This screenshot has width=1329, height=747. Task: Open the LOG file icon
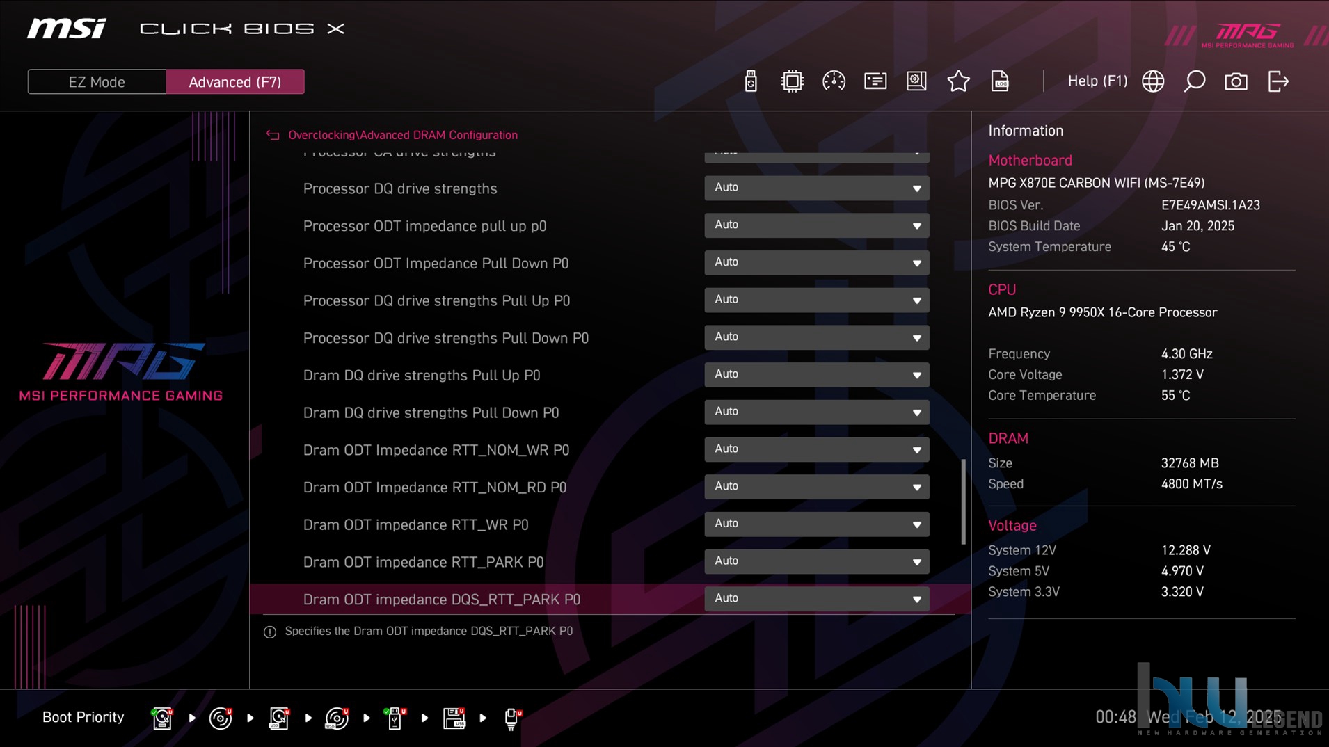[1000, 81]
